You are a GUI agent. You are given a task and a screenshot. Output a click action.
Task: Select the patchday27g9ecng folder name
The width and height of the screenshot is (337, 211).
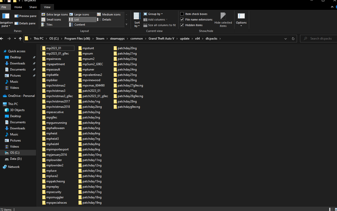130,85
